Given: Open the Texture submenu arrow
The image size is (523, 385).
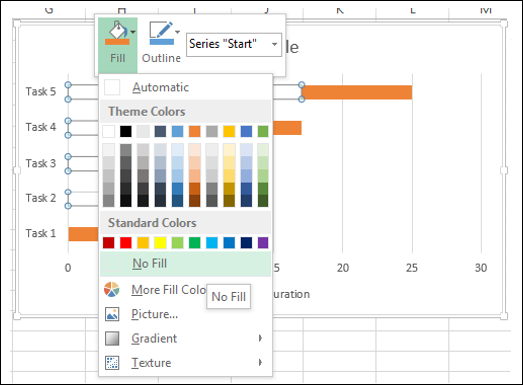Looking at the screenshot, I should tap(261, 362).
